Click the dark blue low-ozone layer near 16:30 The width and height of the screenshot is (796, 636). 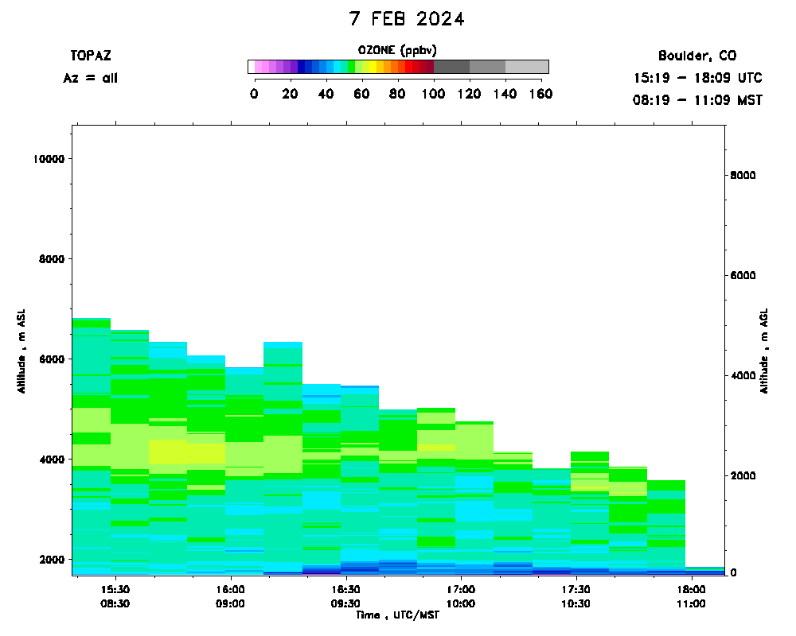[x=360, y=569]
